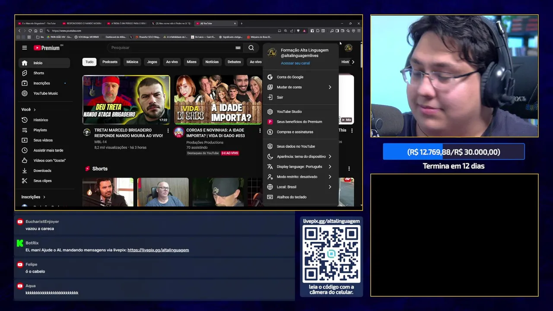The height and width of the screenshot is (311, 553).
Task: Open Downloads in the sidebar
Action: 44,171
